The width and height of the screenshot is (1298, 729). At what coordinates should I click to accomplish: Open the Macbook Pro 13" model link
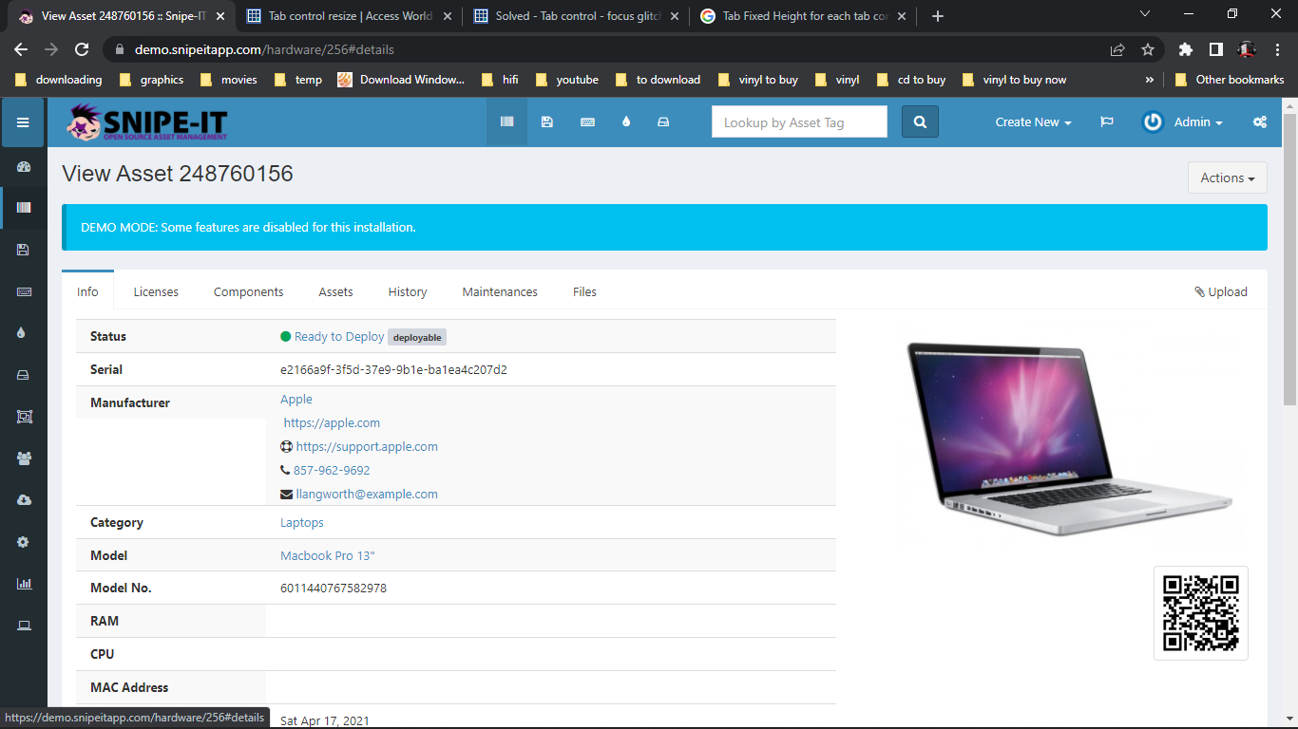pos(328,555)
